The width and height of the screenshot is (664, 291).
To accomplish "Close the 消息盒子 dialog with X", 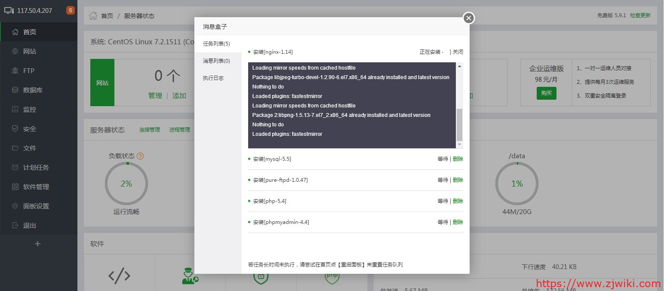I will (x=469, y=18).
